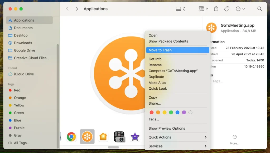The height and width of the screenshot is (153, 270).
Task: Choose Open from the context menu
Action: coord(177,35)
